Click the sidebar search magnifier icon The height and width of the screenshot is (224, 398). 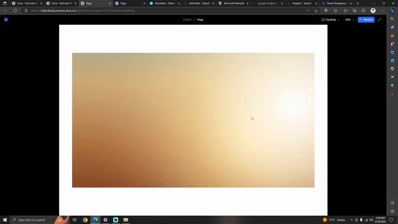pyautogui.click(x=392, y=19)
